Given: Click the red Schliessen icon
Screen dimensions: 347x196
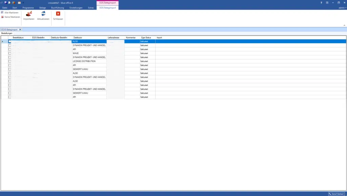Looking at the screenshot, I should pos(58,14).
